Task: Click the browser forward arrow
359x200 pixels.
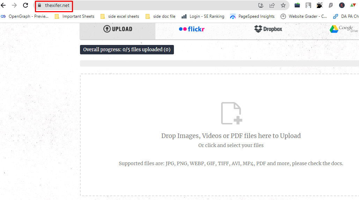Action: tap(14, 5)
